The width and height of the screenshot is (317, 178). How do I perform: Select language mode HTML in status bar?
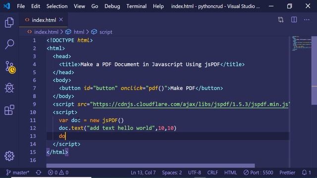pyautogui.click(x=230, y=173)
